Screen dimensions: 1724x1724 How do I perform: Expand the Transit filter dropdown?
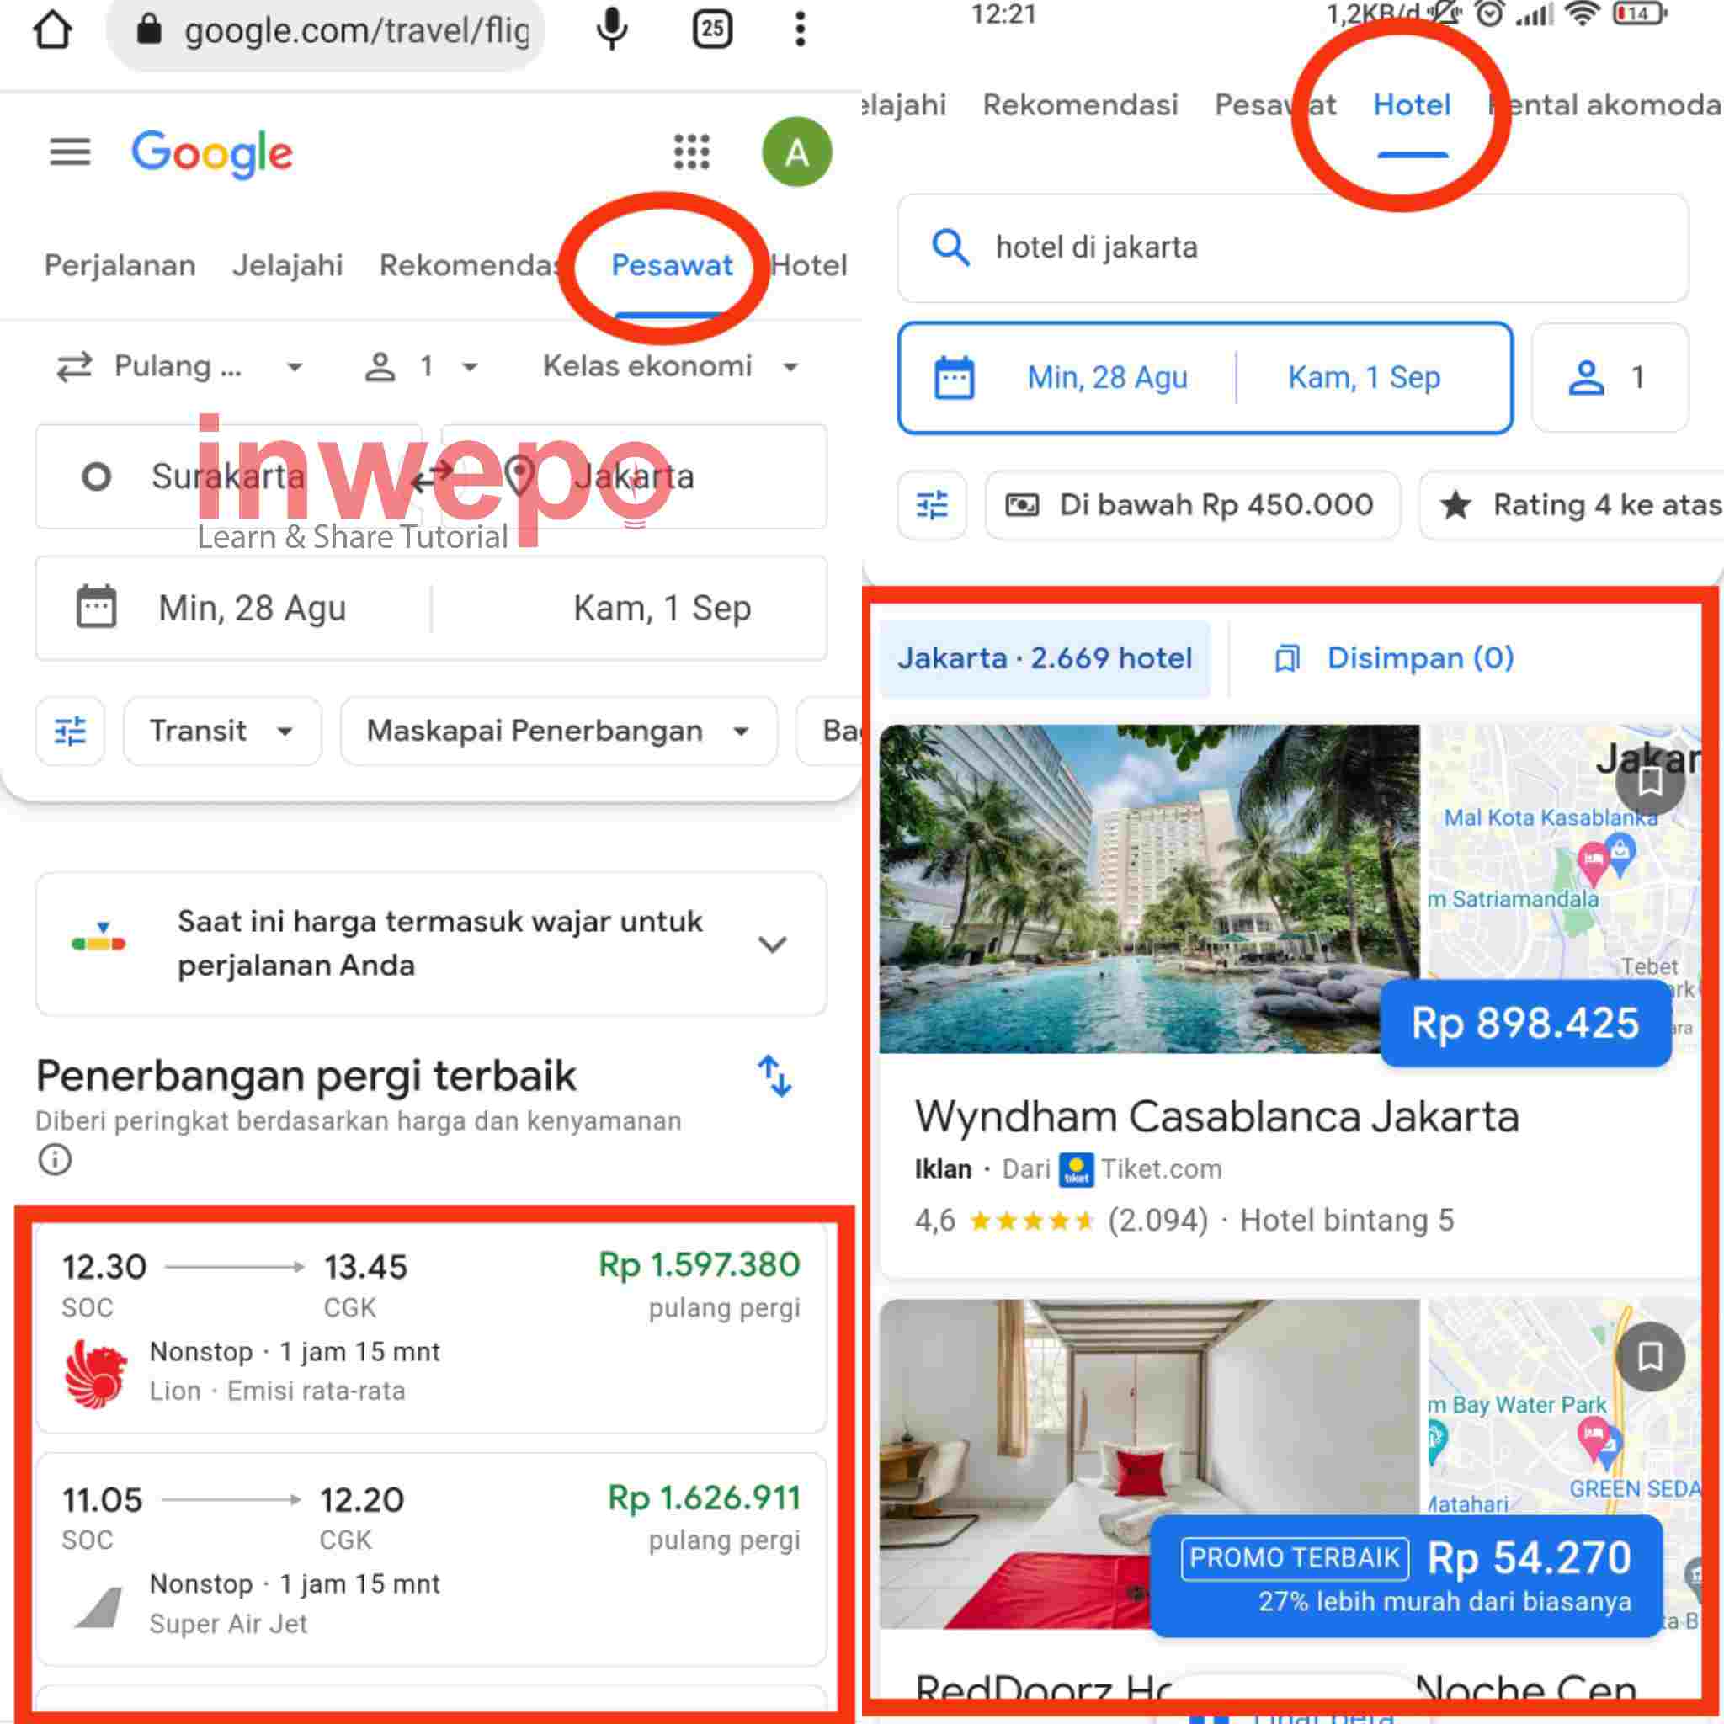point(222,731)
